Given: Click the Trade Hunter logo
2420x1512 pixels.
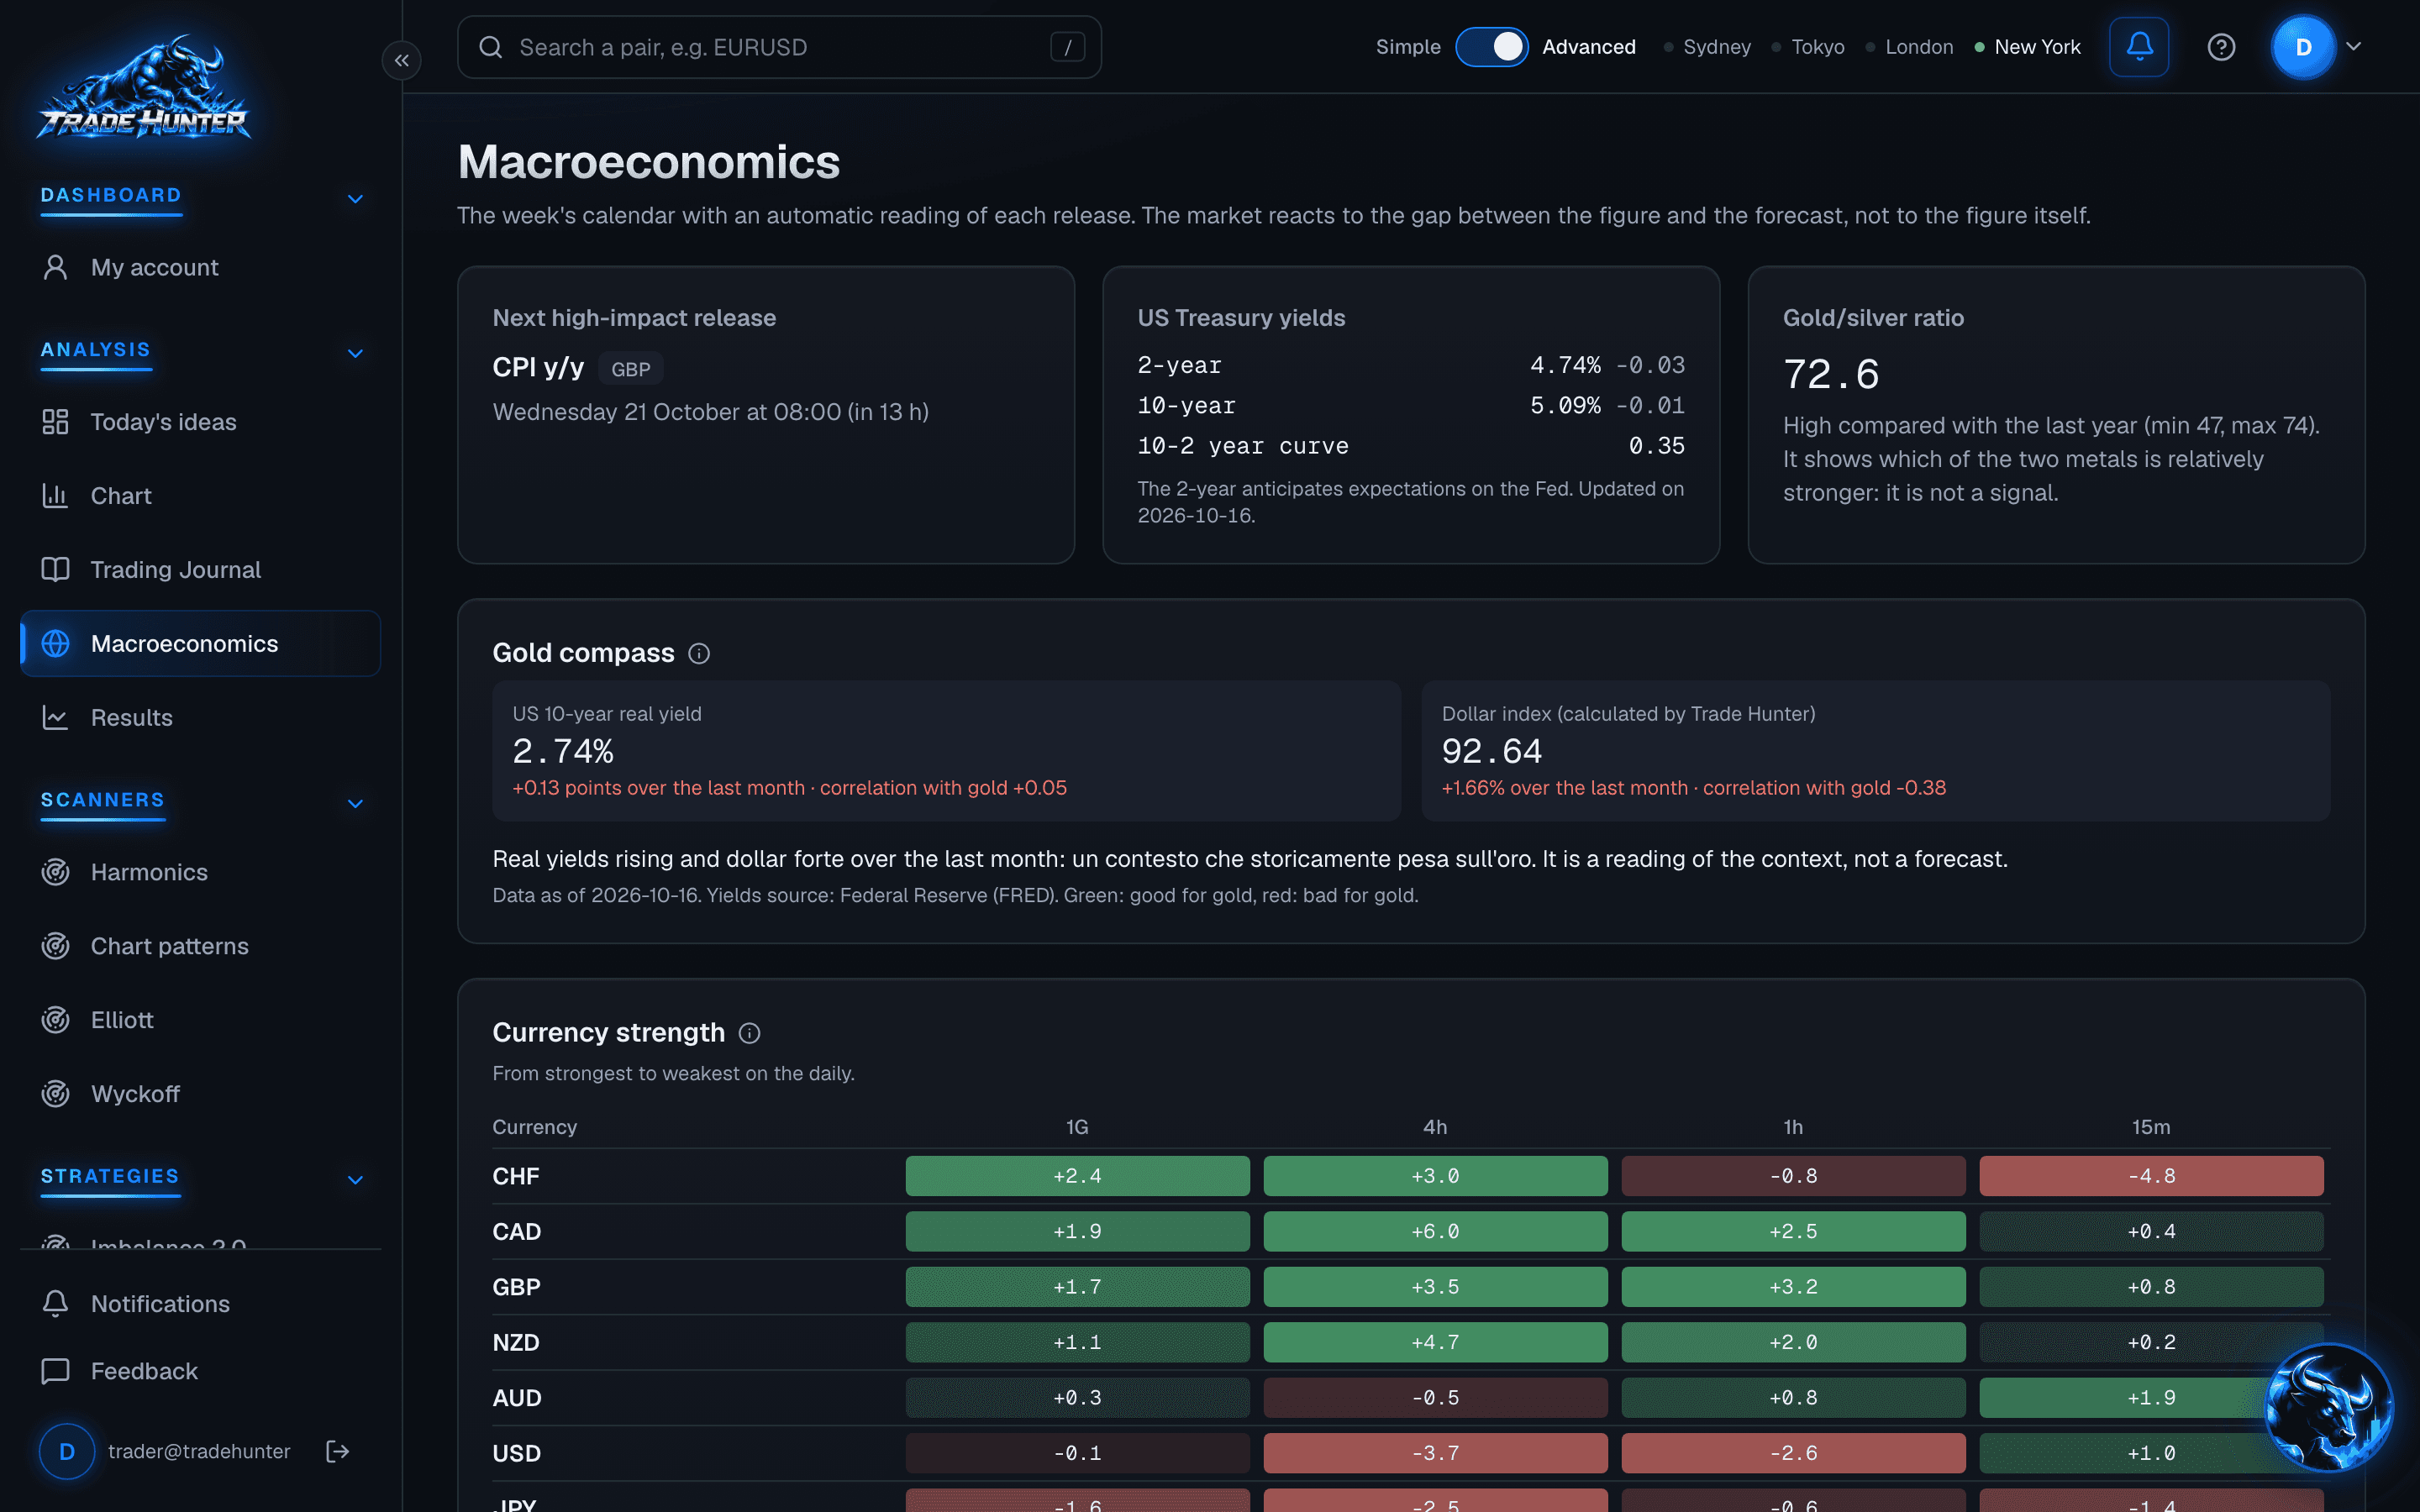Looking at the screenshot, I should (x=143, y=89).
